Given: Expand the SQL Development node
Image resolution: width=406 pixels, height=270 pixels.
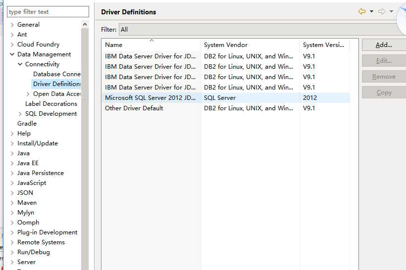Looking at the screenshot, I should tap(20, 114).
